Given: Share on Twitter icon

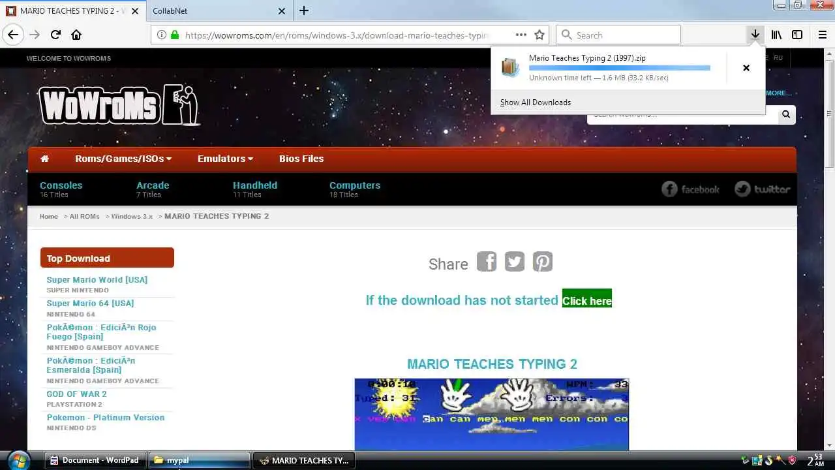Looking at the screenshot, I should pyautogui.click(x=515, y=261).
